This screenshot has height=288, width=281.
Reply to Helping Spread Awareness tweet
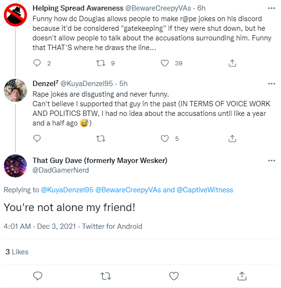point(37,63)
